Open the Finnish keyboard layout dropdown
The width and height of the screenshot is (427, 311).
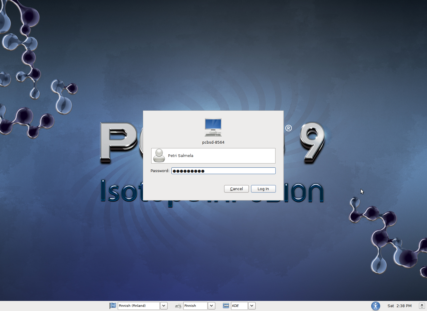click(x=195, y=306)
